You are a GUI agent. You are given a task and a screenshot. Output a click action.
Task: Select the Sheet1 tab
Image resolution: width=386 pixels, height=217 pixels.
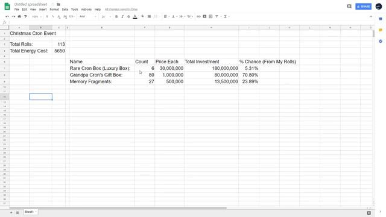31,212
